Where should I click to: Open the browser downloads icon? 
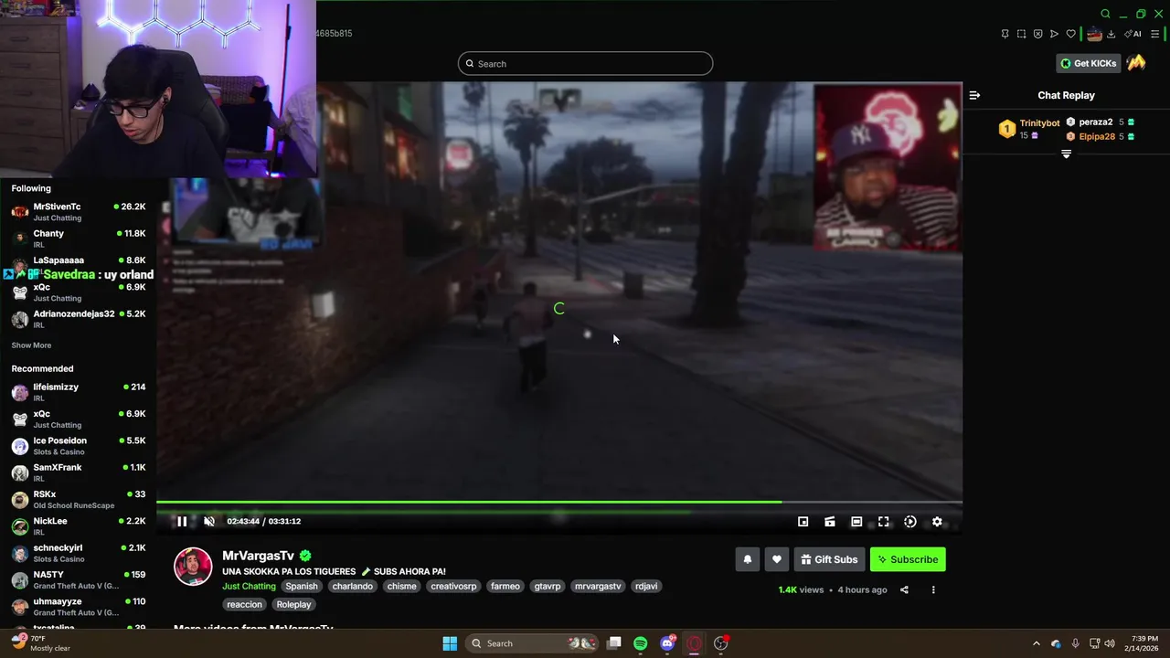click(1111, 34)
